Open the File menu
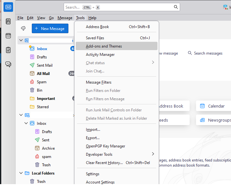The height and width of the screenshot is (187, 231). (x=20, y=18)
